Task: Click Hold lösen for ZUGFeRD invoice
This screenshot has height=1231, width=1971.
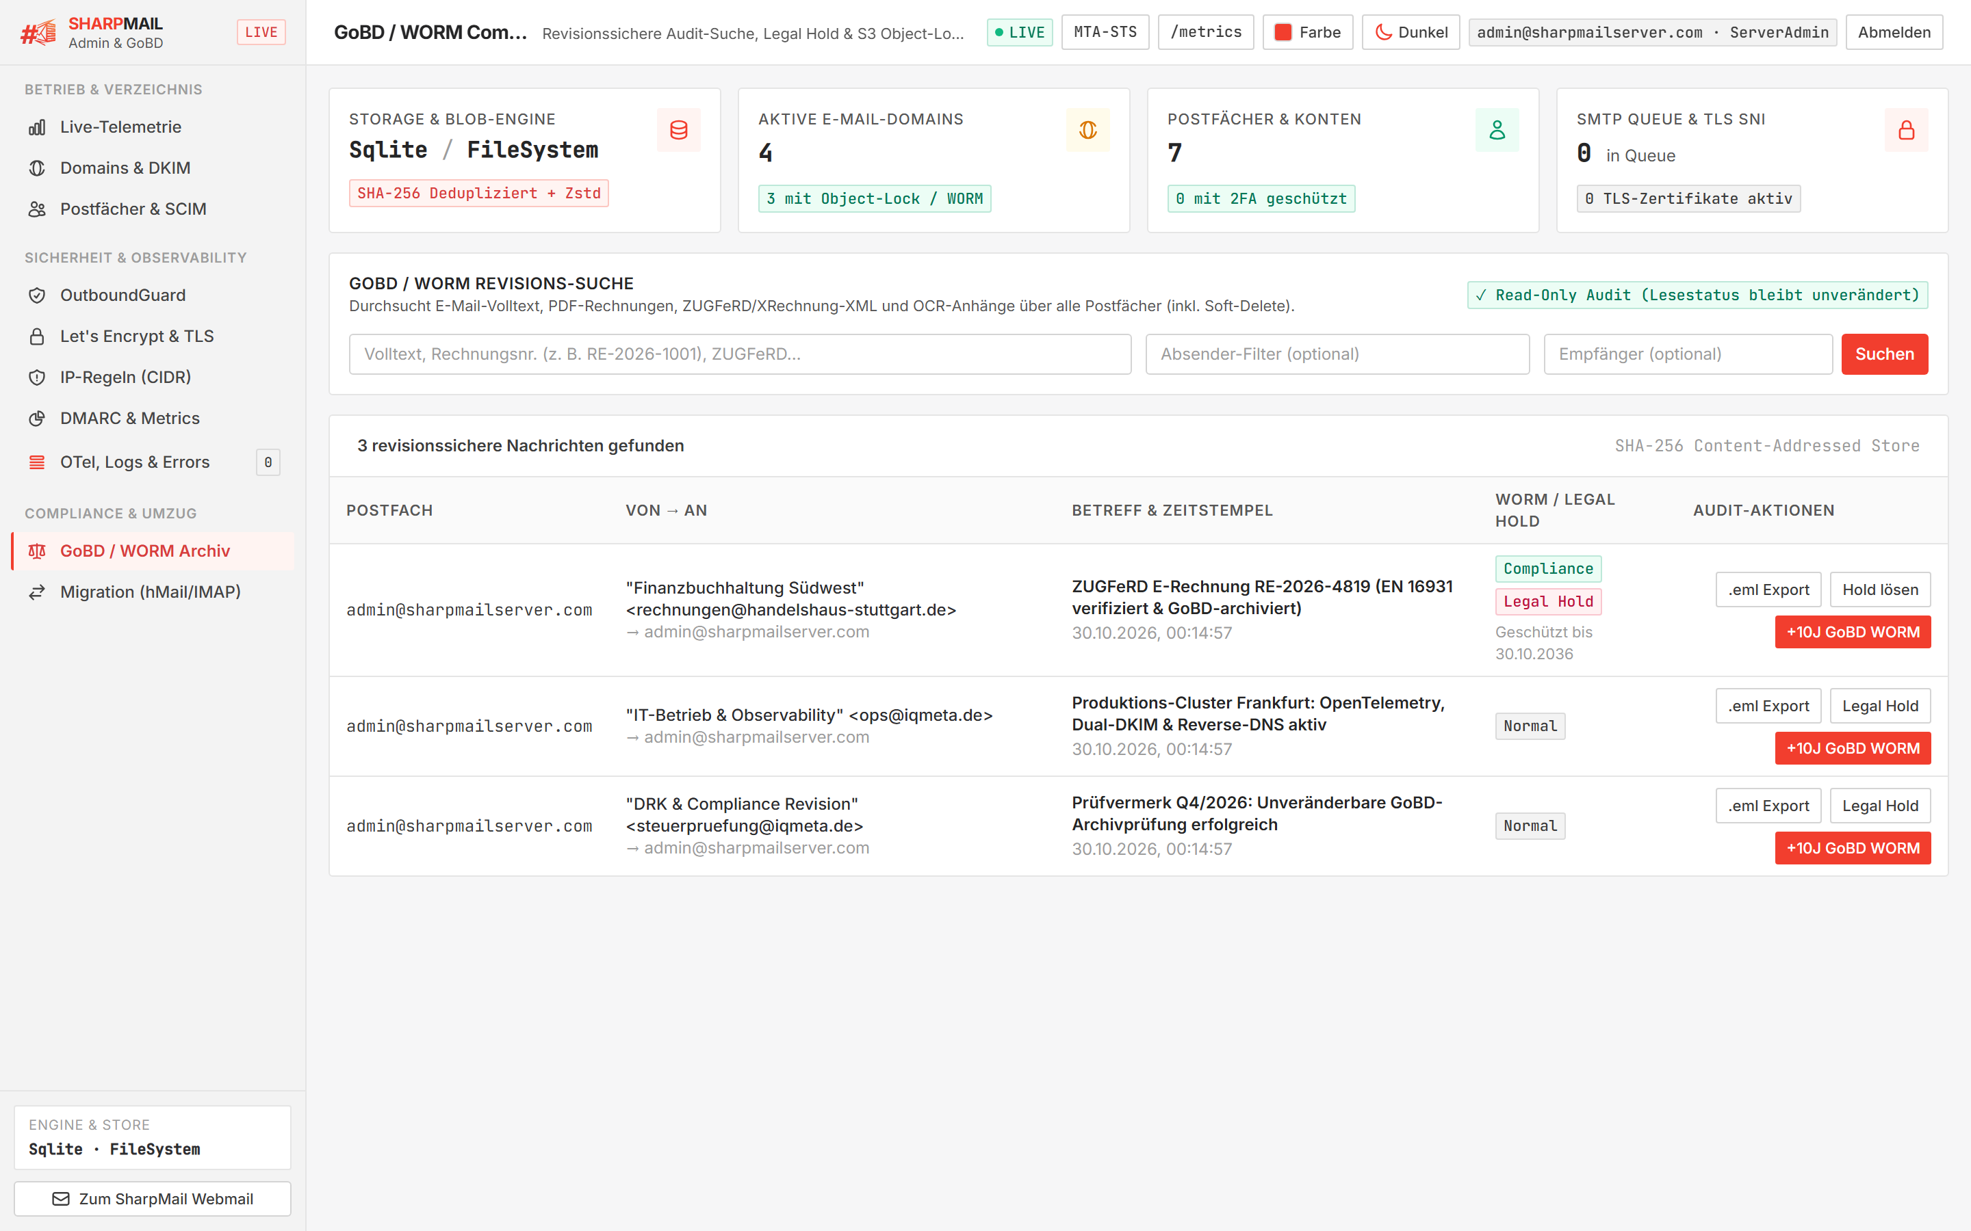Action: pos(1880,590)
